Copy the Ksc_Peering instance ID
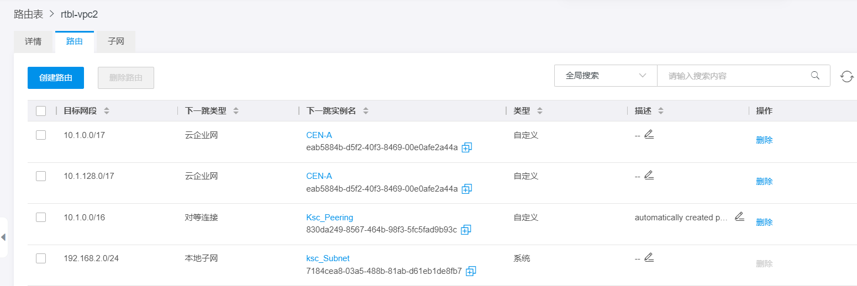The width and height of the screenshot is (857, 286). (465, 230)
